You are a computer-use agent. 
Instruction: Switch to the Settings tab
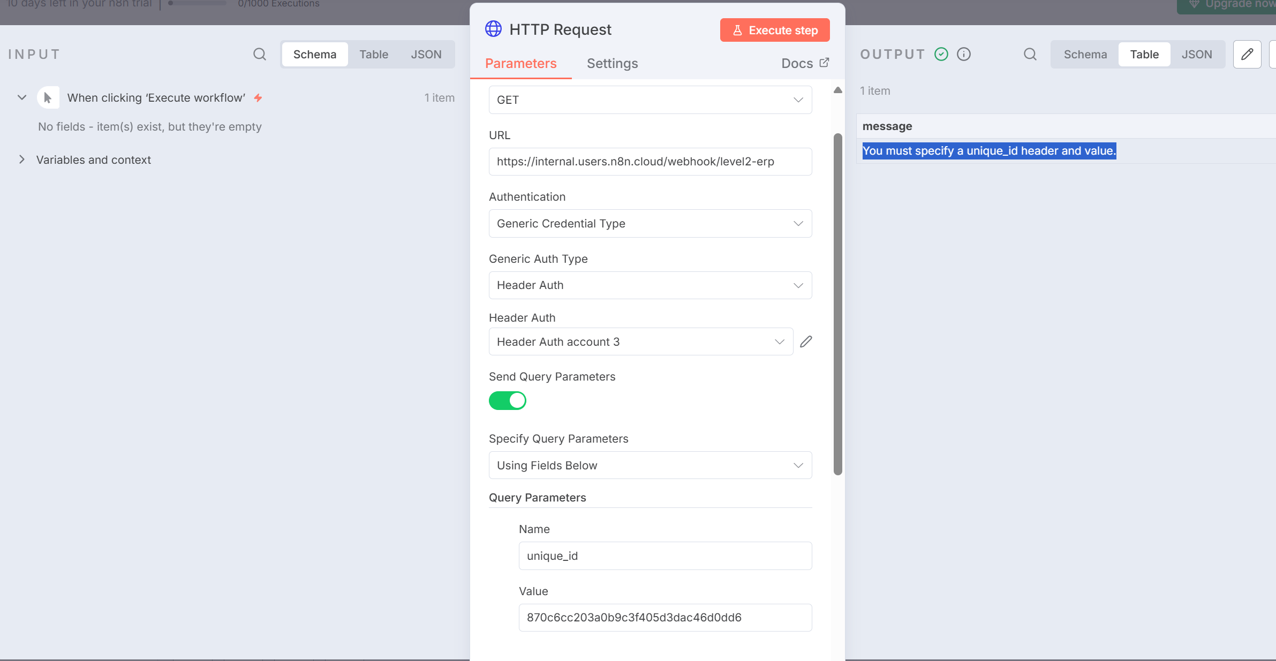pos(611,63)
